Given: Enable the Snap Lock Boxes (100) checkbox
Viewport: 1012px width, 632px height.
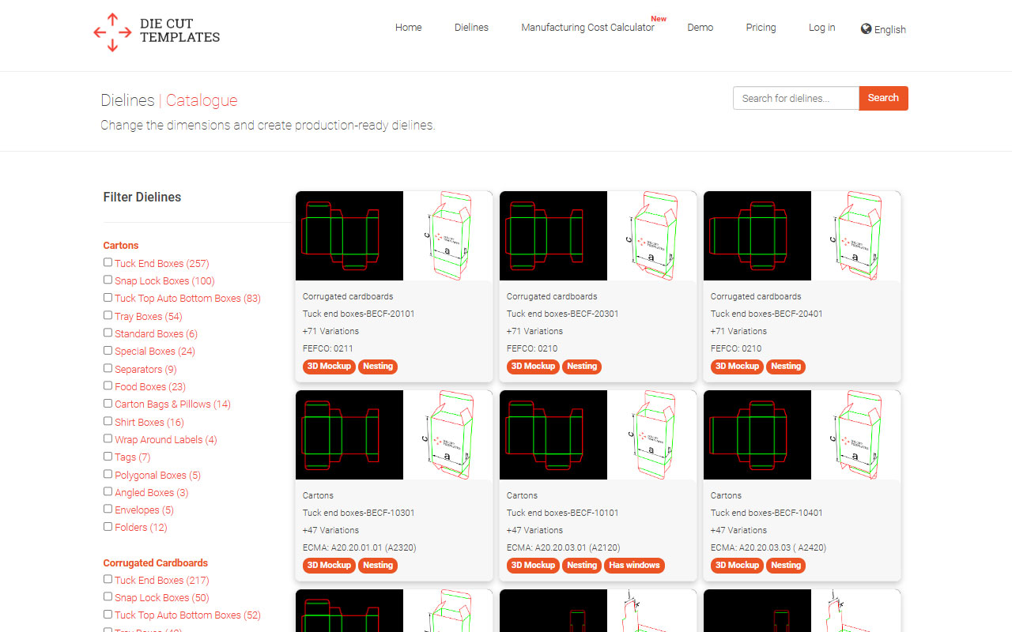Looking at the screenshot, I should click(108, 280).
